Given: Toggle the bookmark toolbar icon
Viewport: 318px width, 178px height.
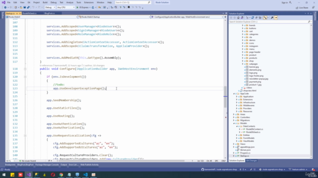Looking at the screenshot, I should tap(129, 7).
